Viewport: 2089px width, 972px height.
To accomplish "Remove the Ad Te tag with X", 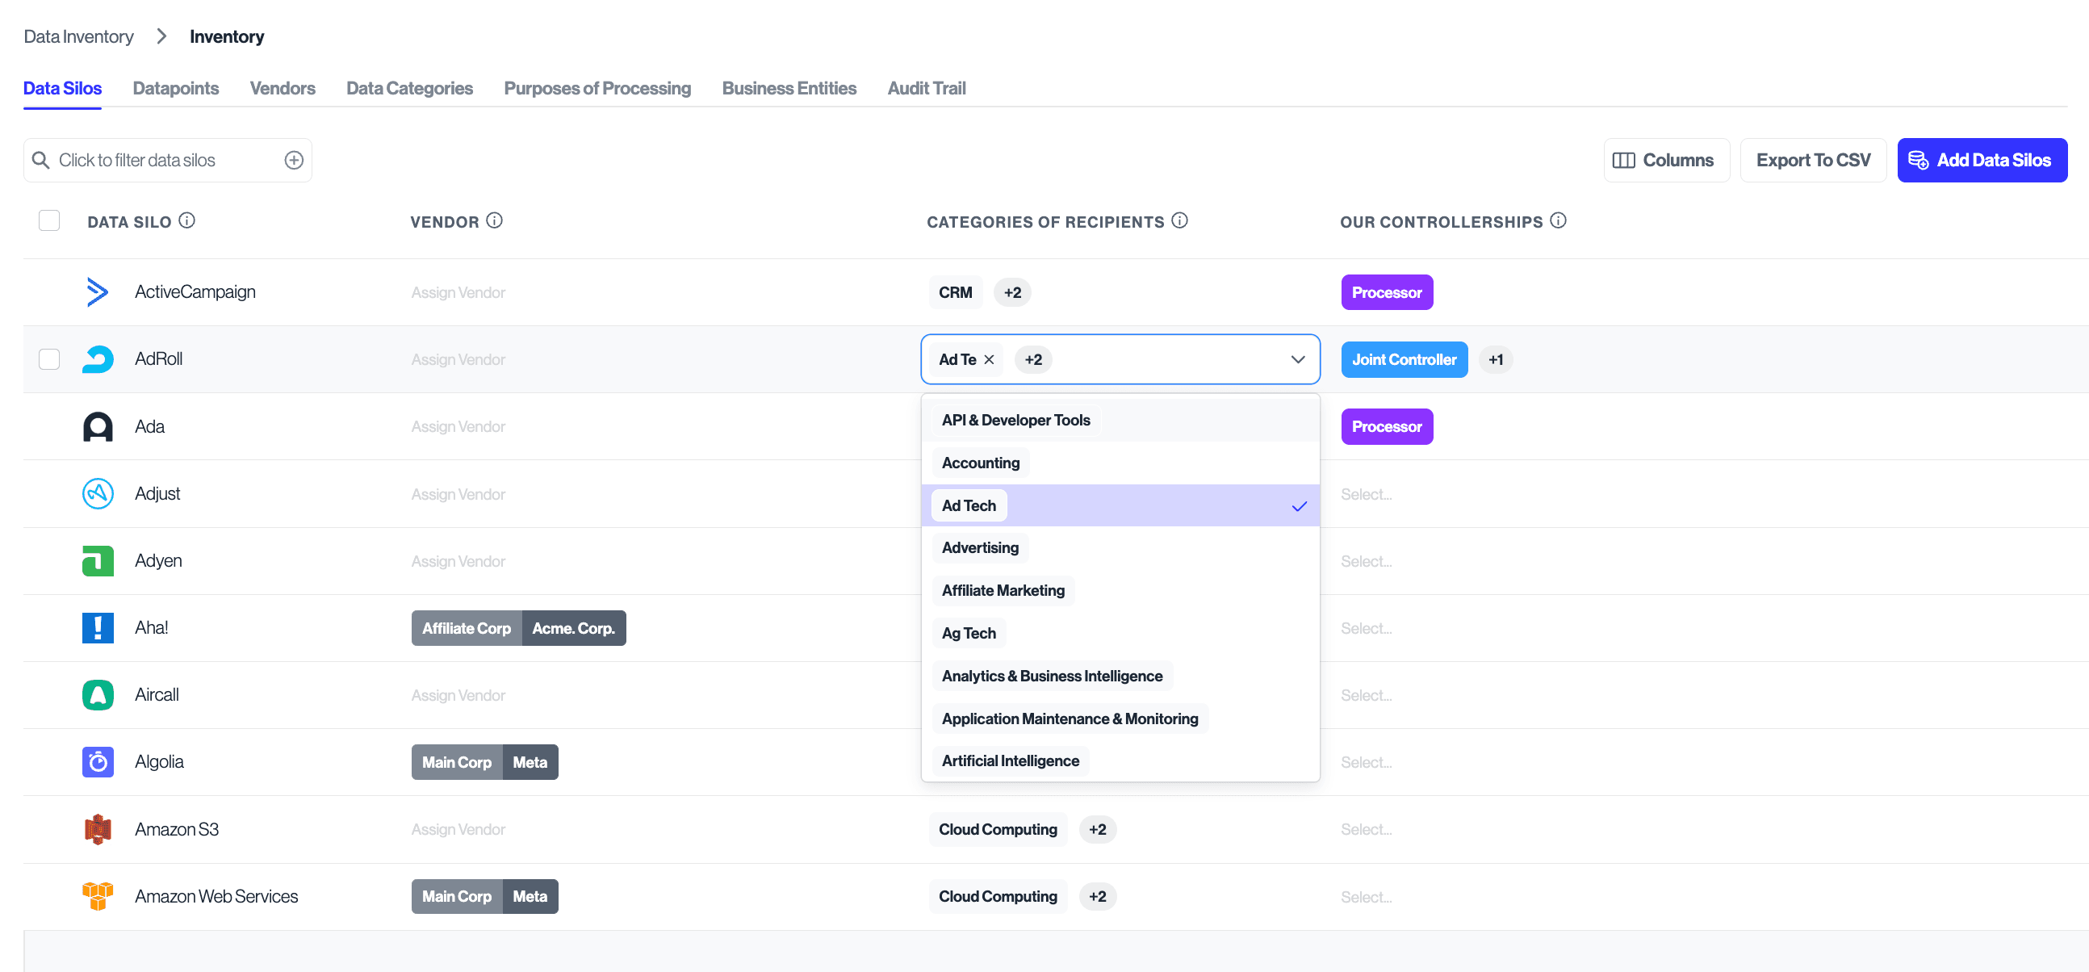I will [x=989, y=359].
